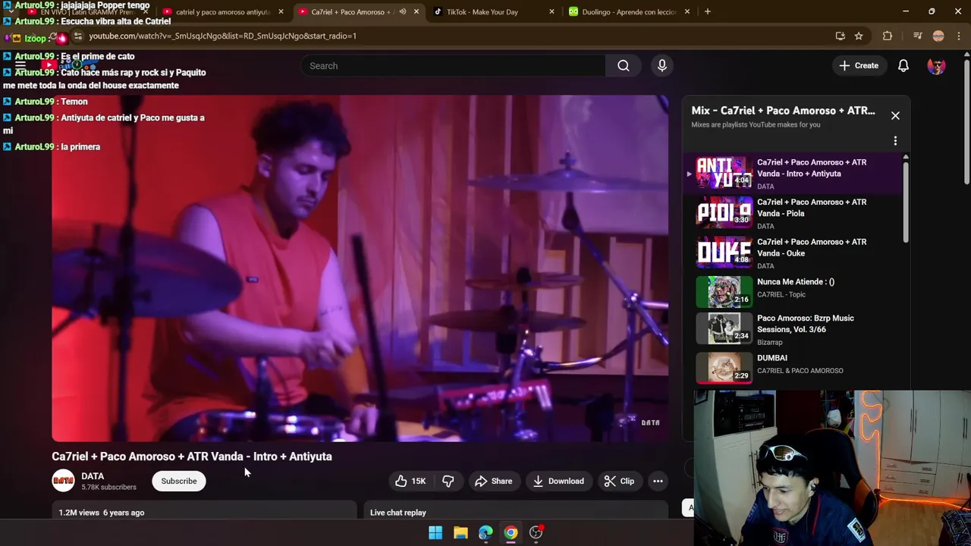This screenshot has width=971, height=546.
Task: Close the Mix playlist panel
Action: 895,115
